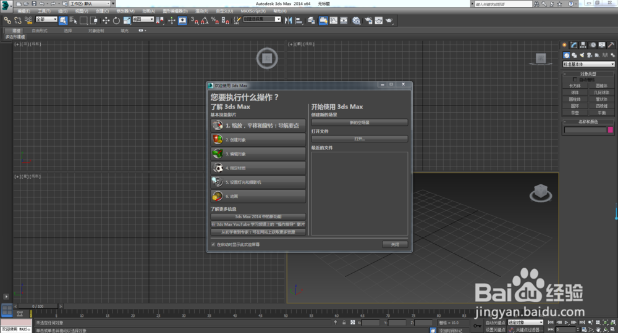
Task: Click the object name input field
Action: click(x=585, y=129)
